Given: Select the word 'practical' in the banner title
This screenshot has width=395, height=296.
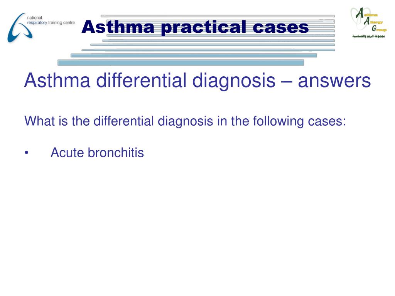Looking at the screenshot, I should (204, 27).
